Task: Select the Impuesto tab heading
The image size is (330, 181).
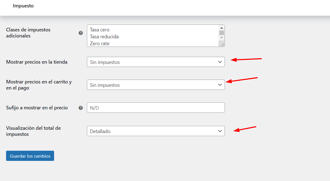Action: tap(23, 6)
